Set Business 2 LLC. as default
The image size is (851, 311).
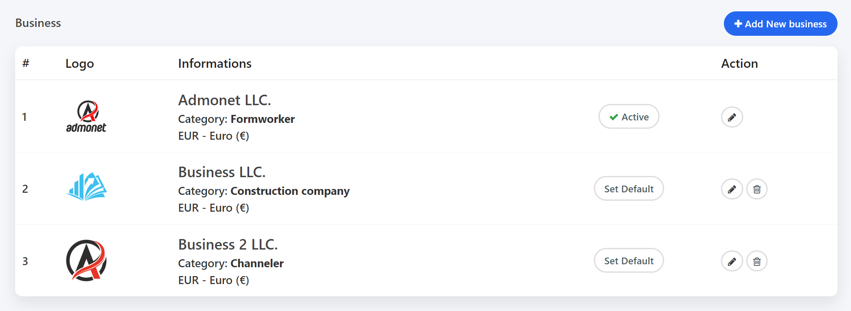[629, 260]
